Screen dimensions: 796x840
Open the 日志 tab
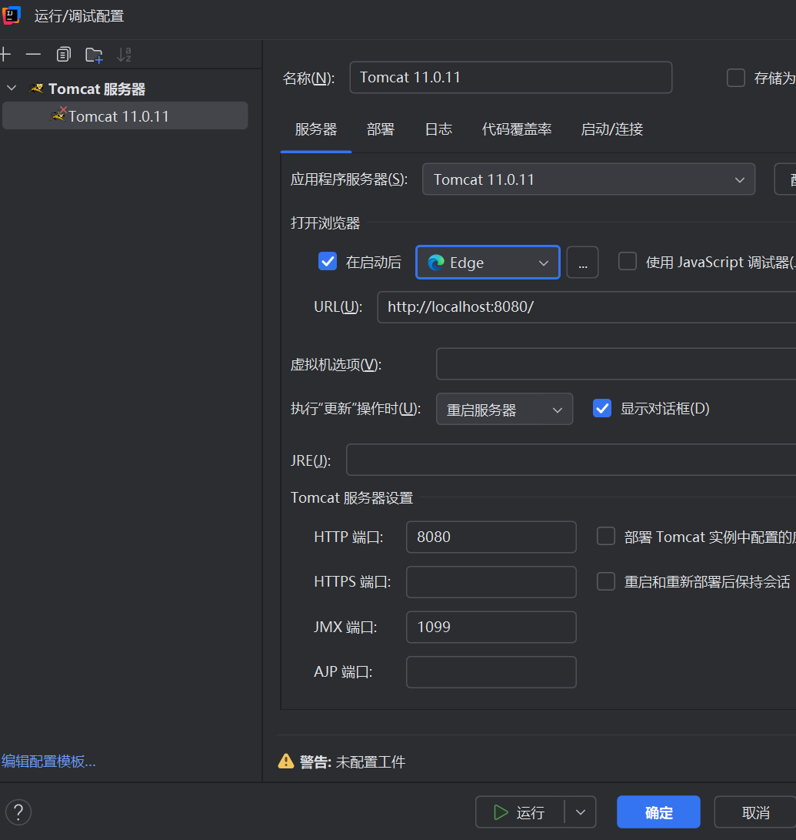(x=438, y=129)
